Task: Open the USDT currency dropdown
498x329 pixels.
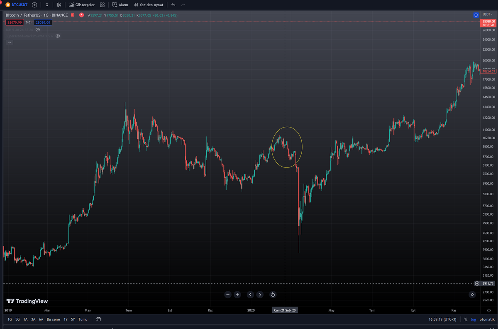Action: pyautogui.click(x=487, y=15)
